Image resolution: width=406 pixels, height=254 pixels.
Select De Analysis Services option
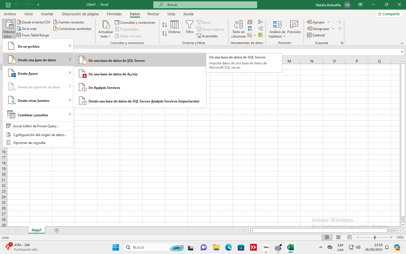tap(104, 88)
